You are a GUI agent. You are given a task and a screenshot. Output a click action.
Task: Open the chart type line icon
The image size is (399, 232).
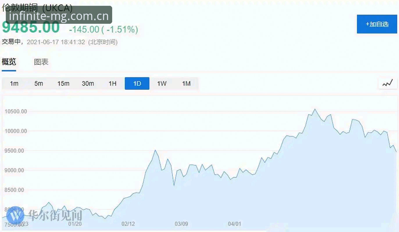[388, 83]
